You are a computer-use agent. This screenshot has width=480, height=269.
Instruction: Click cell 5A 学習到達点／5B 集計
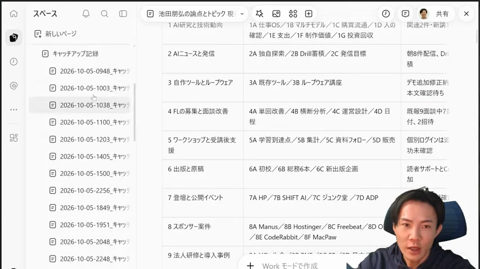coord(322,145)
